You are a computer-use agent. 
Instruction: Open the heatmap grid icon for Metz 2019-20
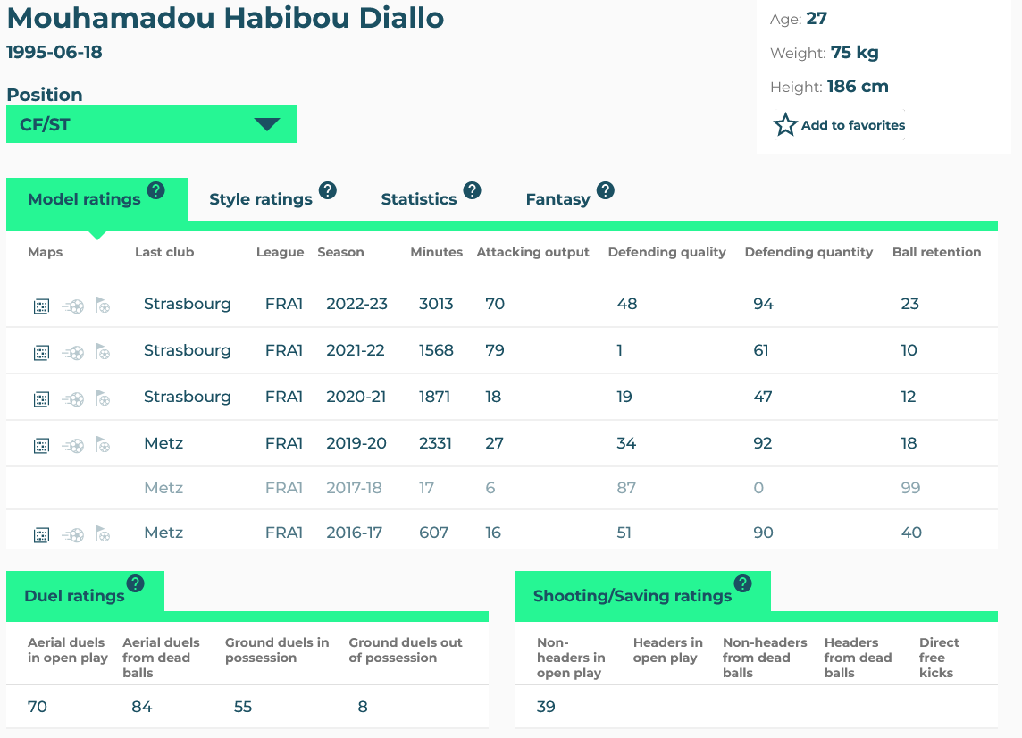pyautogui.click(x=41, y=446)
